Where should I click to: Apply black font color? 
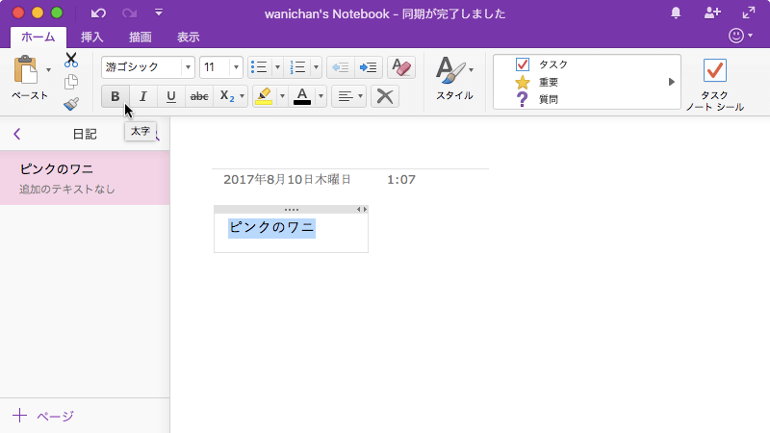pos(302,96)
